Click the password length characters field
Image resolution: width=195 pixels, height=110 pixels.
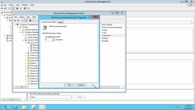click(49, 39)
